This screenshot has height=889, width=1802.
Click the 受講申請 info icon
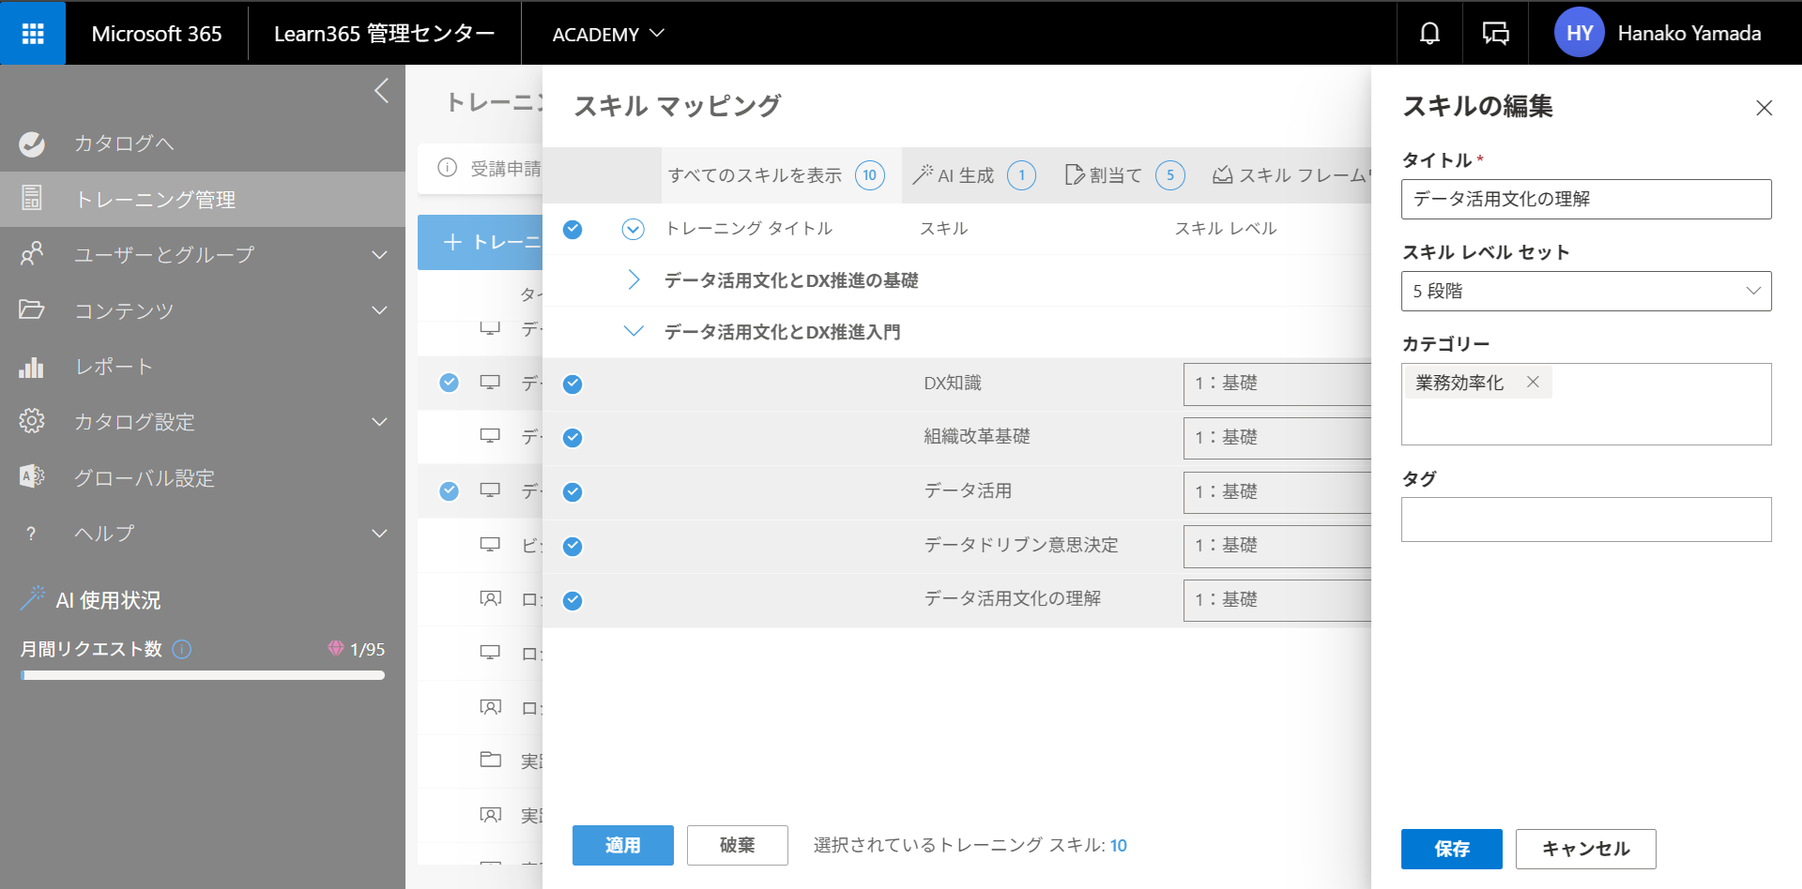click(448, 168)
